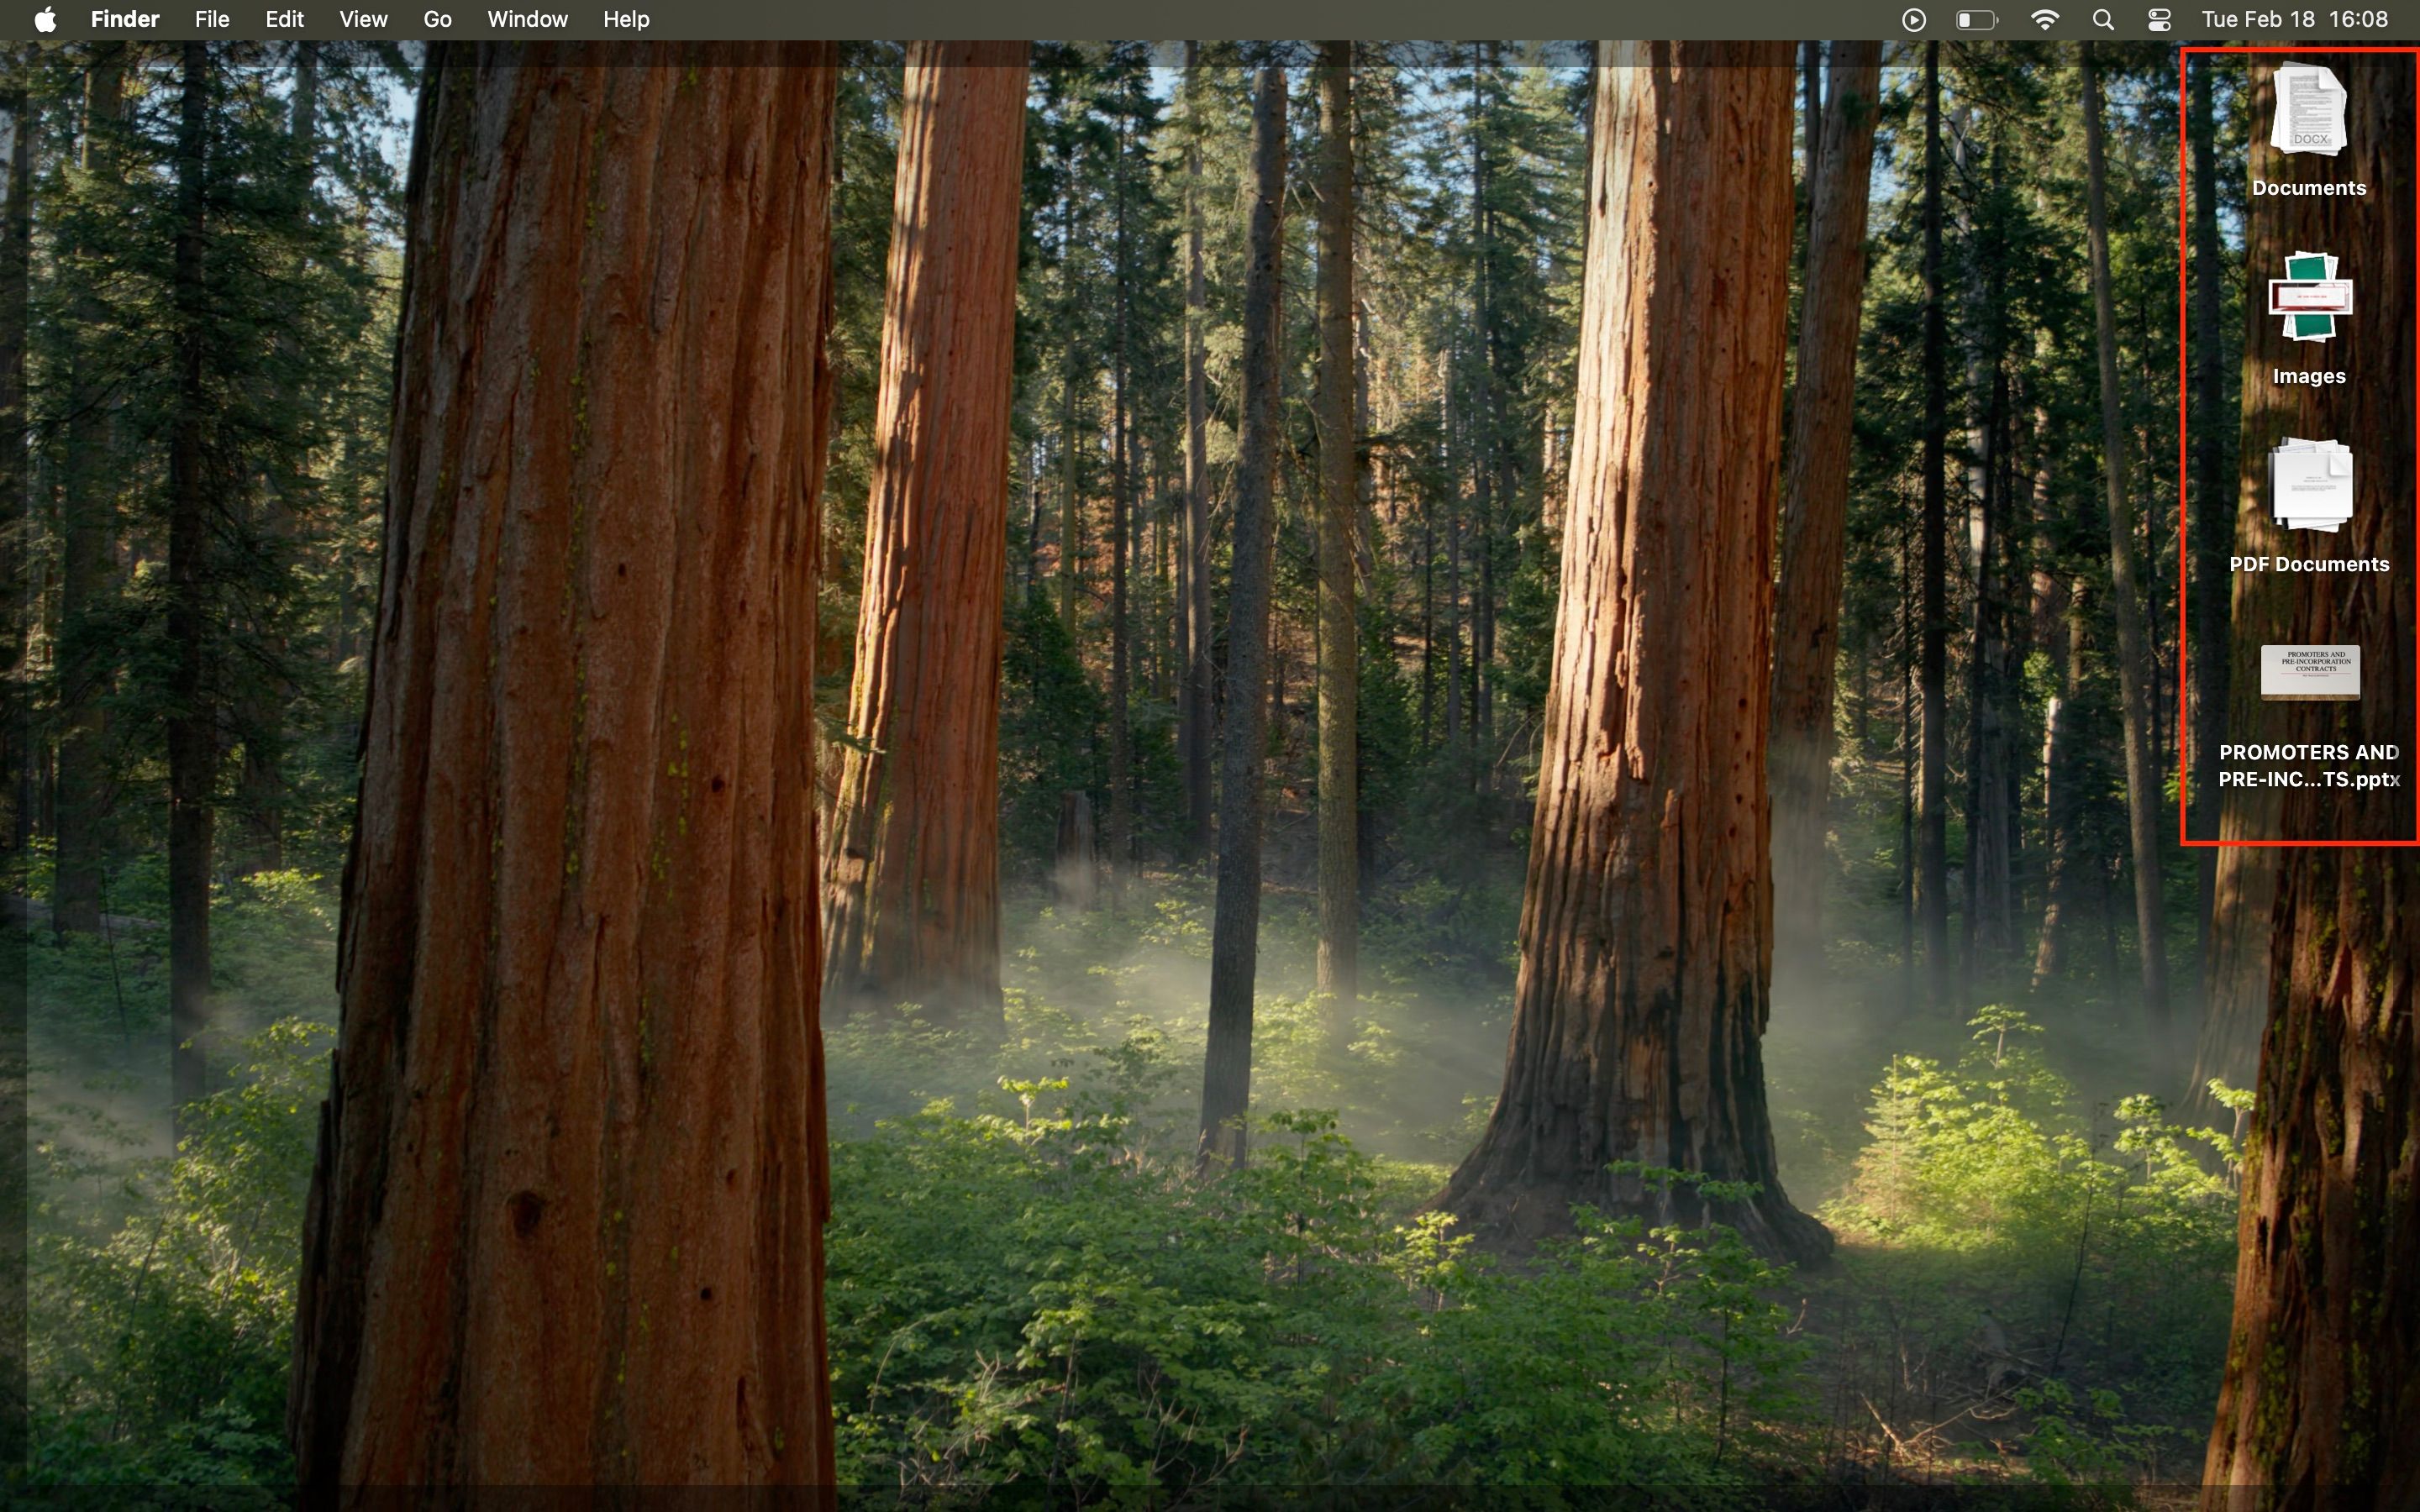Open the Documents stack icon
The width and height of the screenshot is (2420, 1512).
coord(2308,110)
